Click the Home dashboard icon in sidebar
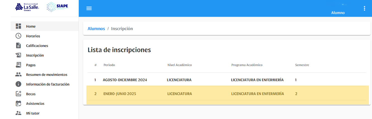The height and width of the screenshot is (119, 372). pyautogui.click(x=18, y=26)
